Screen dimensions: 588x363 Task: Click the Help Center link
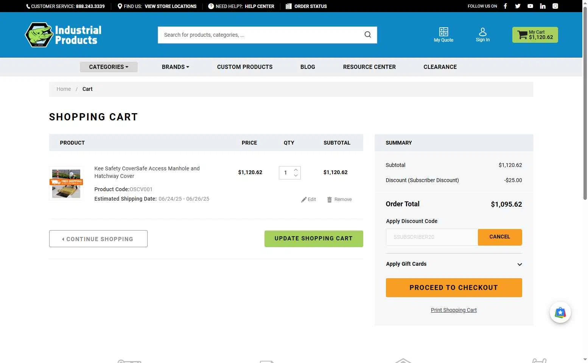coord(260,6)
